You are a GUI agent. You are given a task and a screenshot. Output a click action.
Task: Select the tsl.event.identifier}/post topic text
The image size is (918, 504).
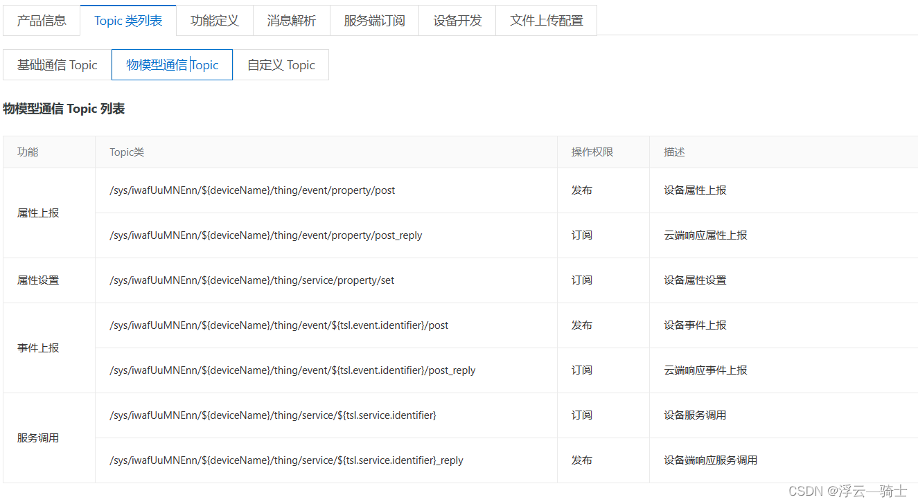[x=279, y=325]
